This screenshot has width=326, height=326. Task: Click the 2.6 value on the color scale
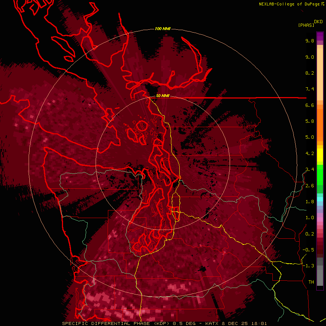click(x=310, y=186)
